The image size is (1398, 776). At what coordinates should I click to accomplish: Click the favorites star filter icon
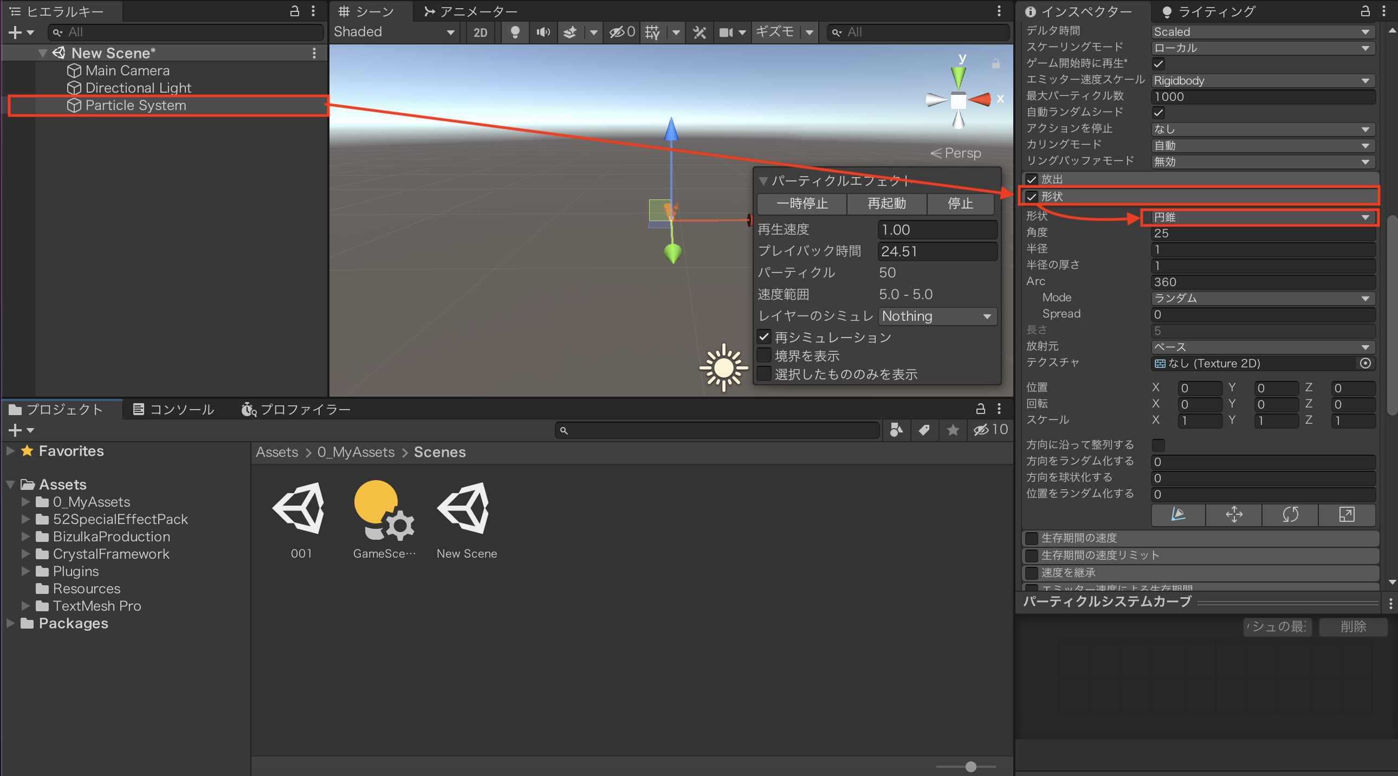pyautogui.click(x=953, y=430)
